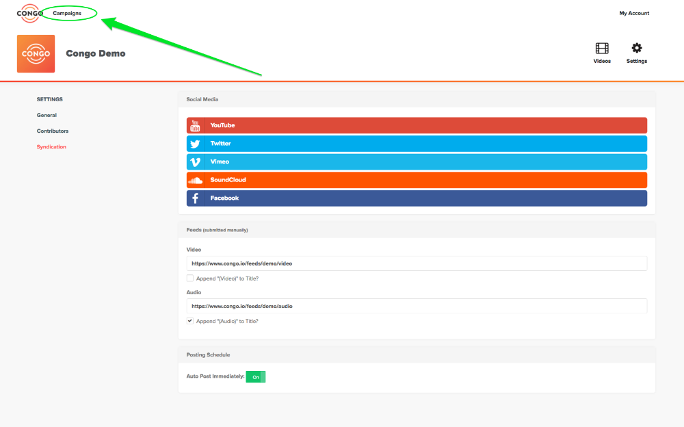
Task: Connect the Vimeo account bar
Action: point(417,162)
